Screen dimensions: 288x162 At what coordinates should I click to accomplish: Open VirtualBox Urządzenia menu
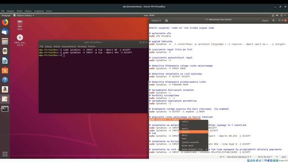coord(39,11)
